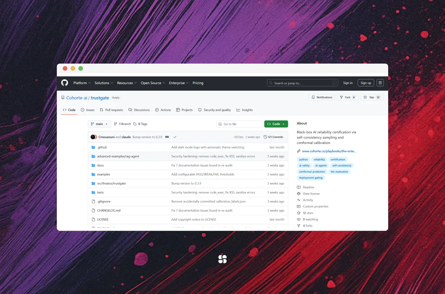The height and width of the screenshot is (294, 445).
Task: Click 'Add configurable PASS/WEAK/FAIL thresholds' commit message
Action: point(203,174)
